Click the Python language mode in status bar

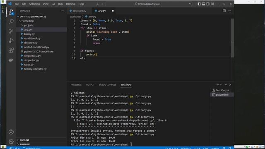[x=215, y=148]
